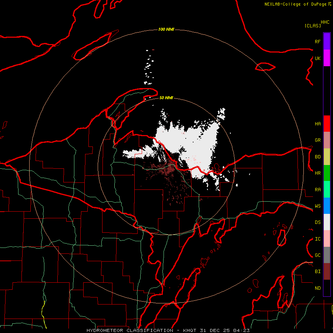The height and width of the screenshot is (333, 333).
Task: Click the '31 DEC 25' date text
Action: [x=215, y=330]
